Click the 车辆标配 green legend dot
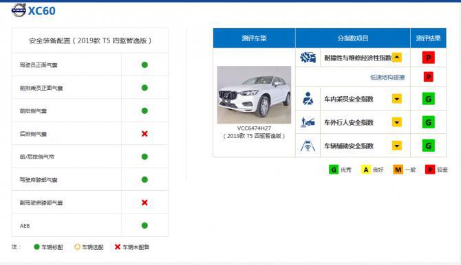 pyautogui.click(x=36, y=246)
